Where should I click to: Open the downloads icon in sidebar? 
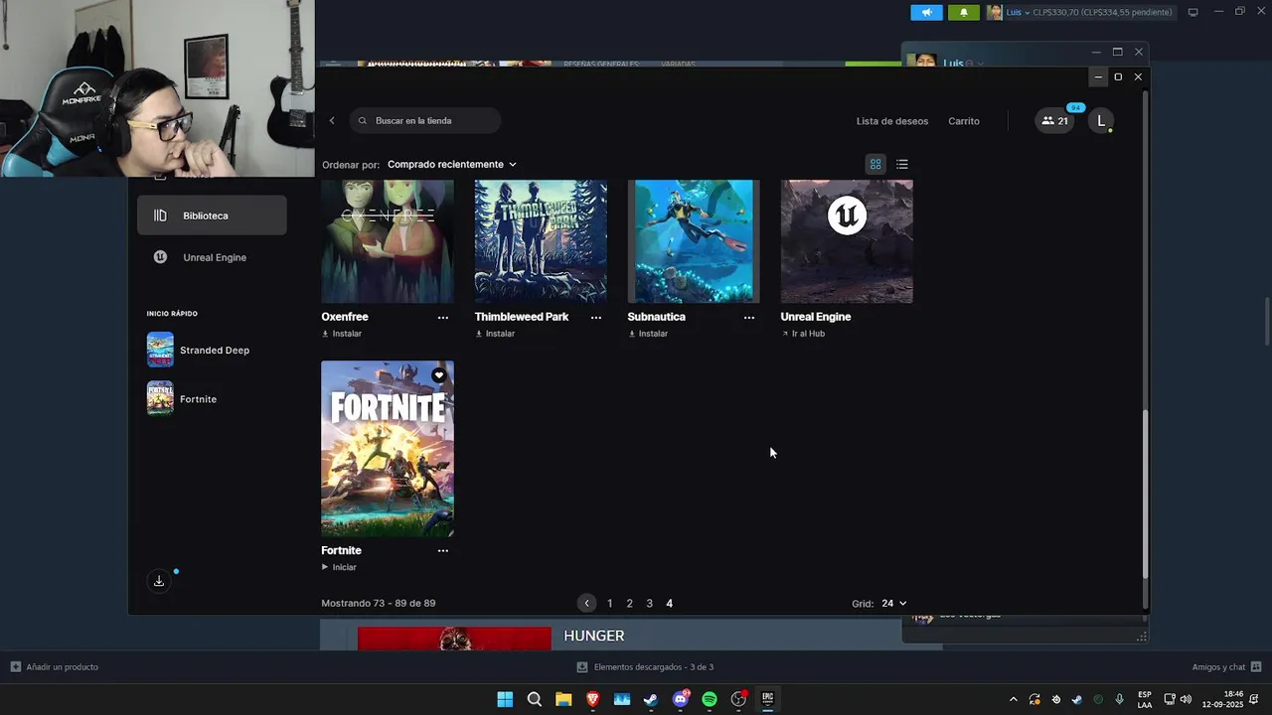coord(159,581)
